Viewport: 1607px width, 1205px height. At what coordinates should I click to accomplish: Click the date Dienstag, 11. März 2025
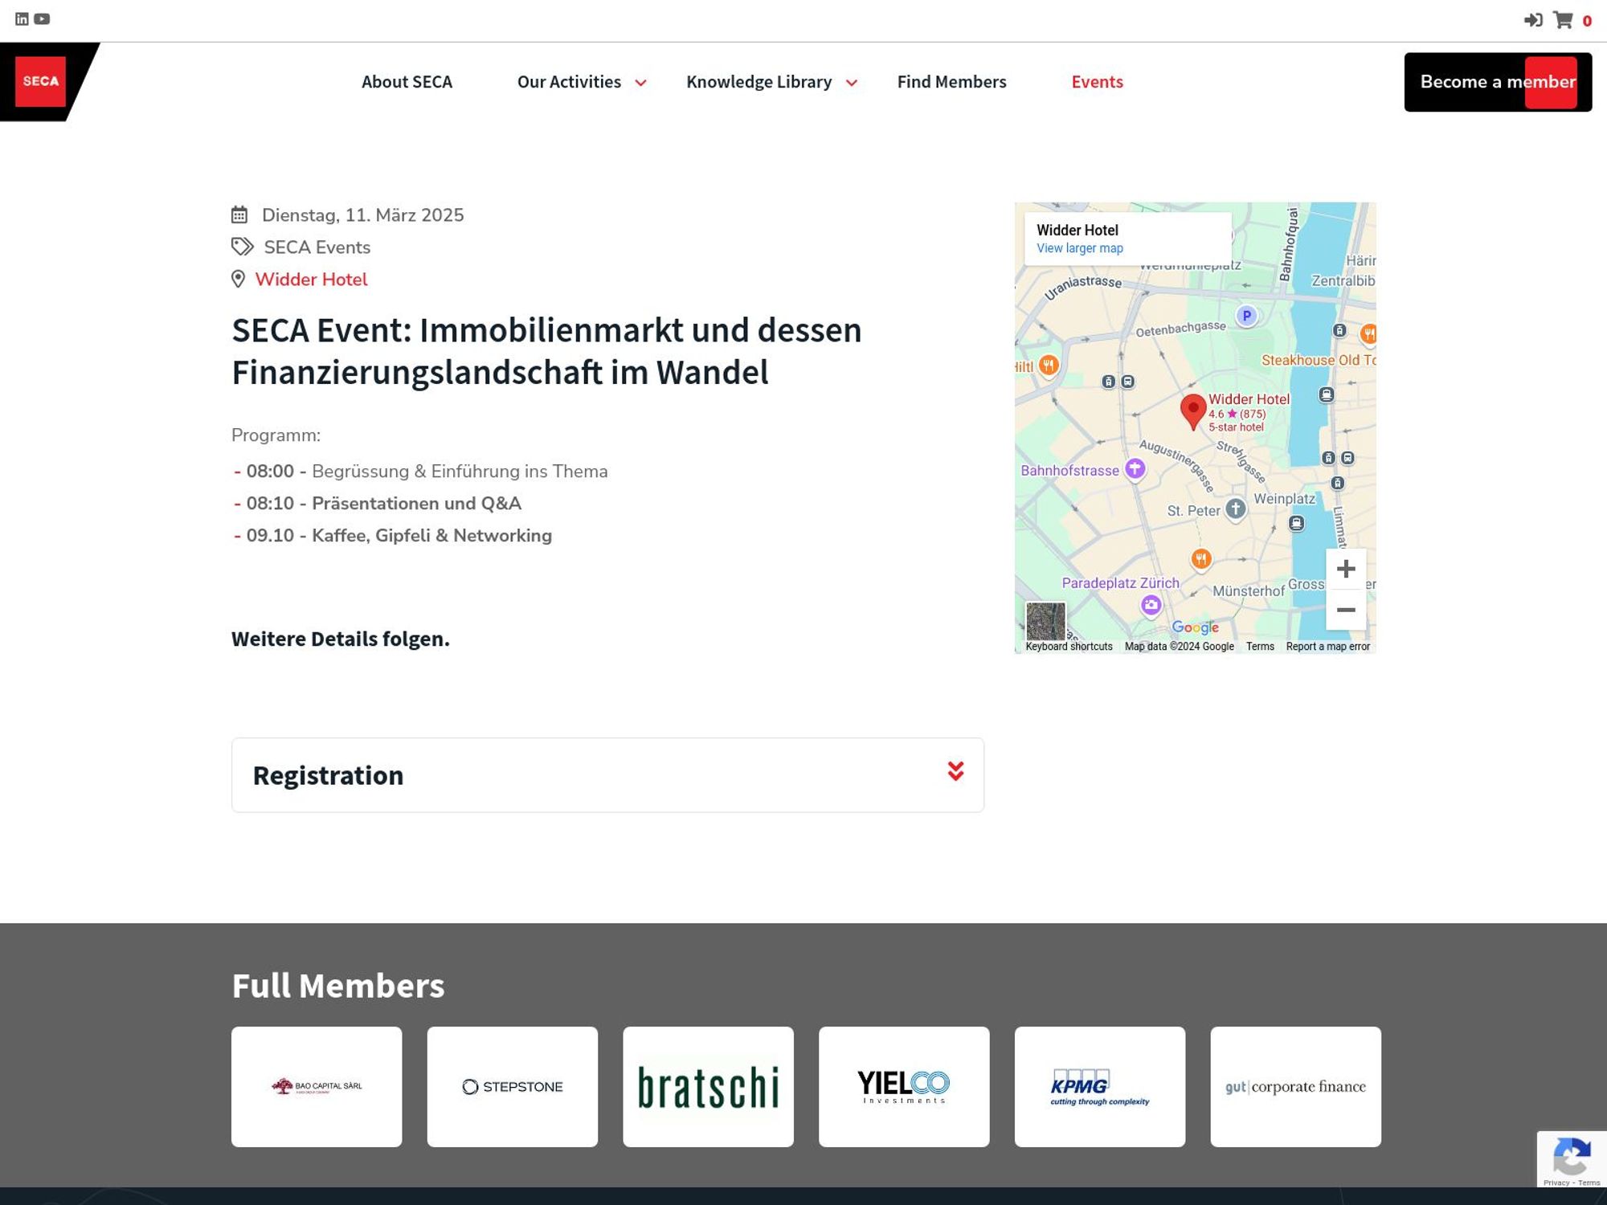[x=362, y=215]
